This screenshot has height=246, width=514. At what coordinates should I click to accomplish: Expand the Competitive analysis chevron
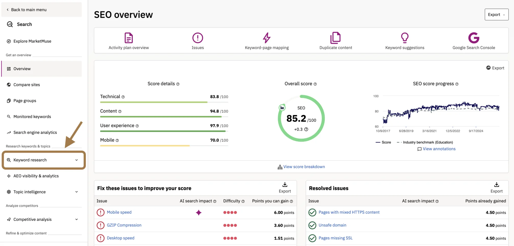[x=77, y=219]
